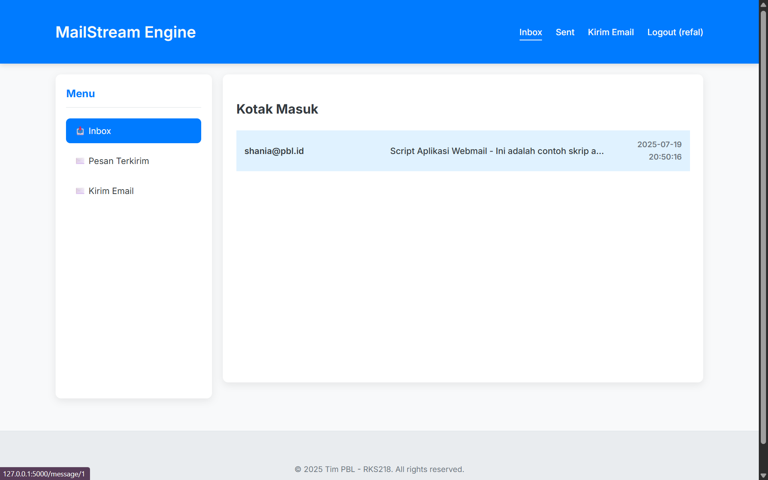Switch to the Sent tab in the navbar

tap(565, 32)
